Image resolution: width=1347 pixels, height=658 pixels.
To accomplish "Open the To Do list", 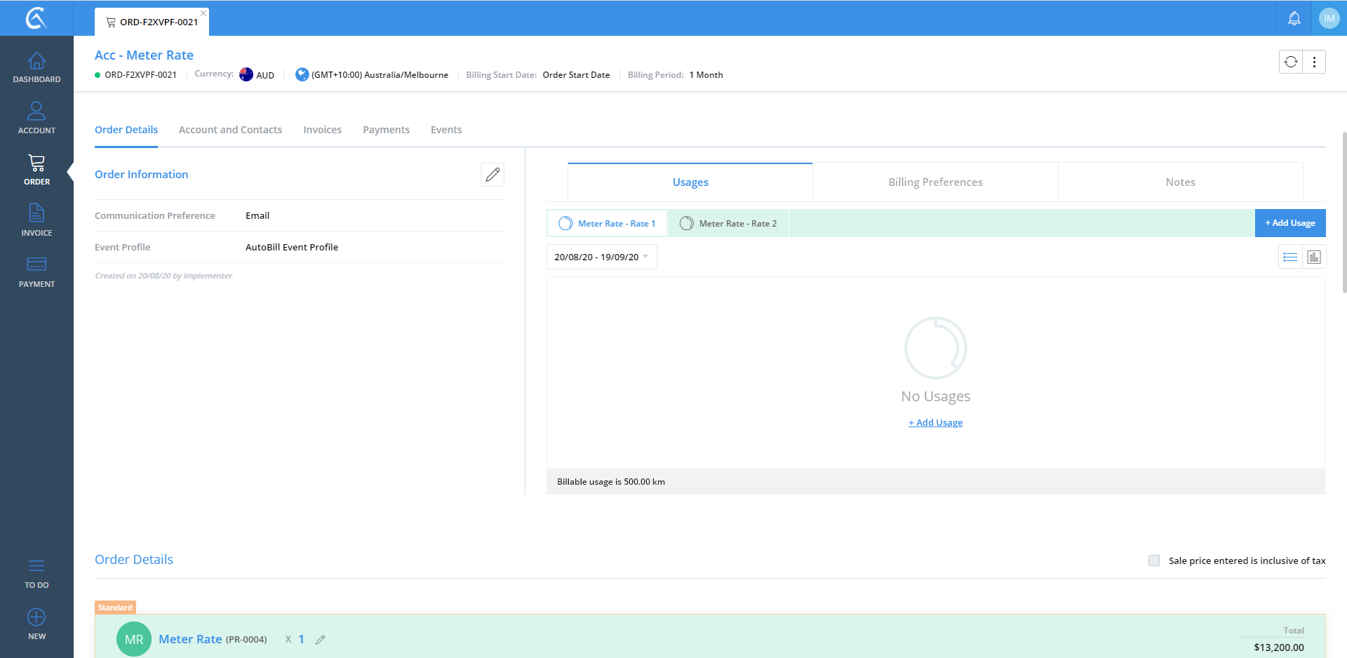I will point(36,573).
